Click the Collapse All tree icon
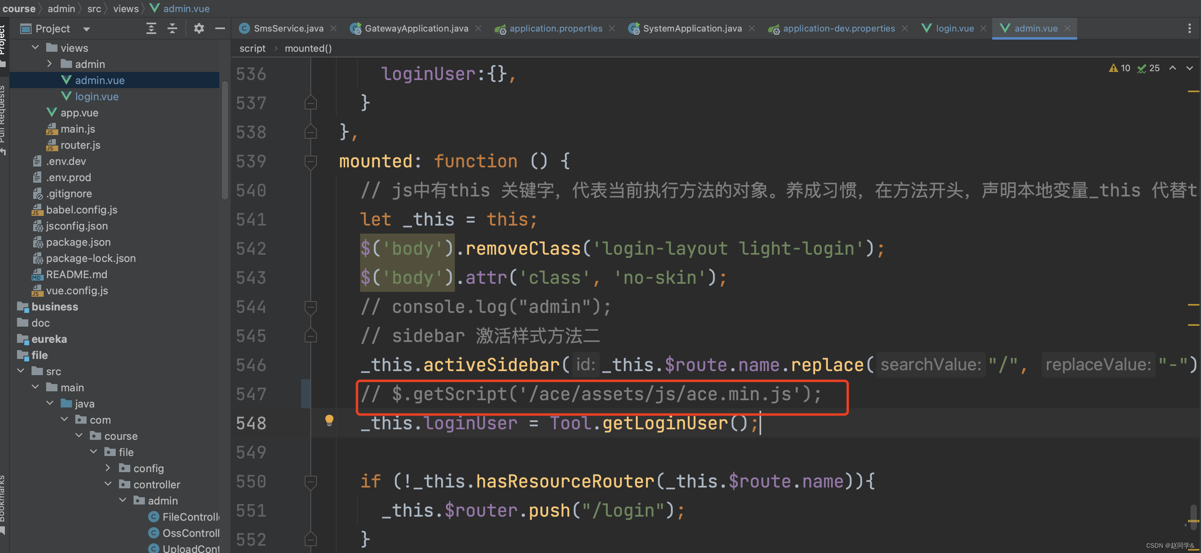The width and height of the screenshot is (1201, 553). pos(172,28)
